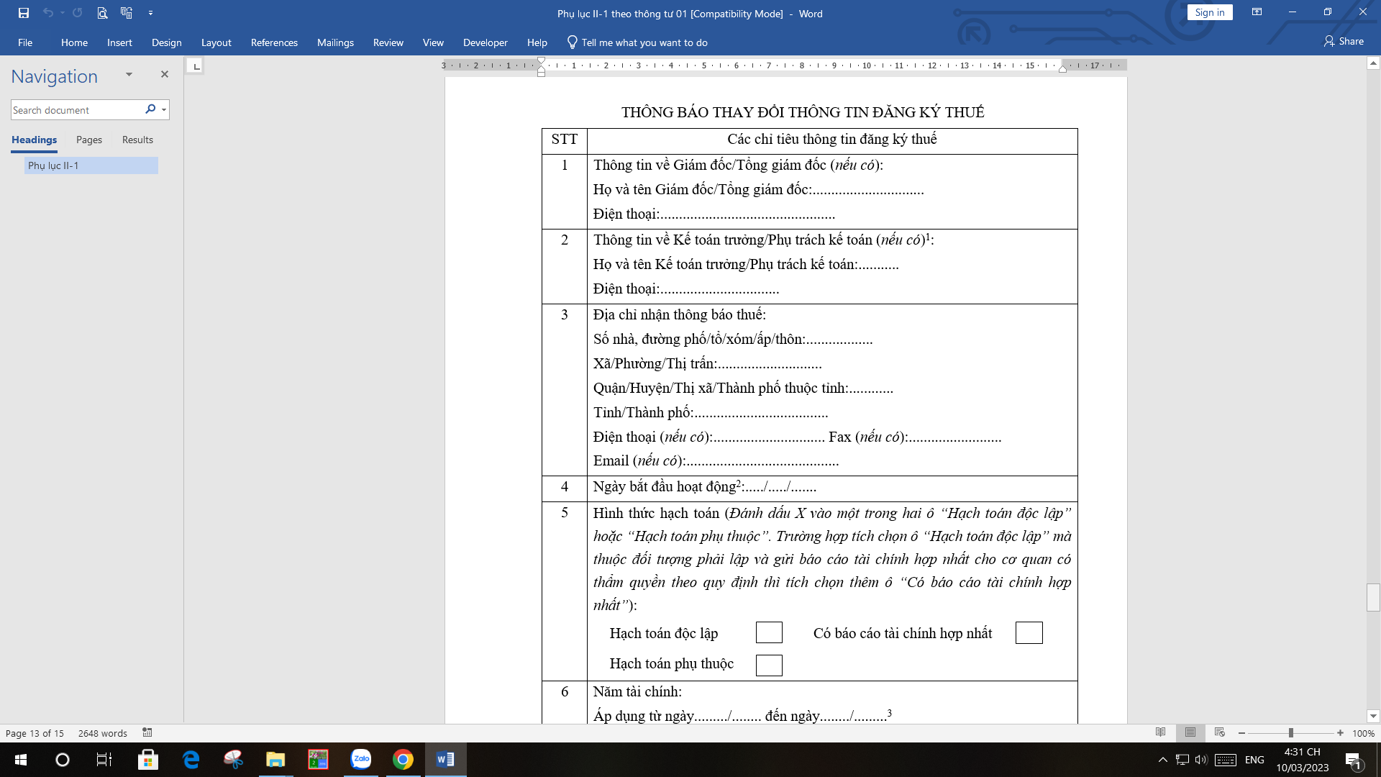Click the search magnifier in Navigation pane
This screenshot has height=777, width=1381.
(x=150, y=109)
